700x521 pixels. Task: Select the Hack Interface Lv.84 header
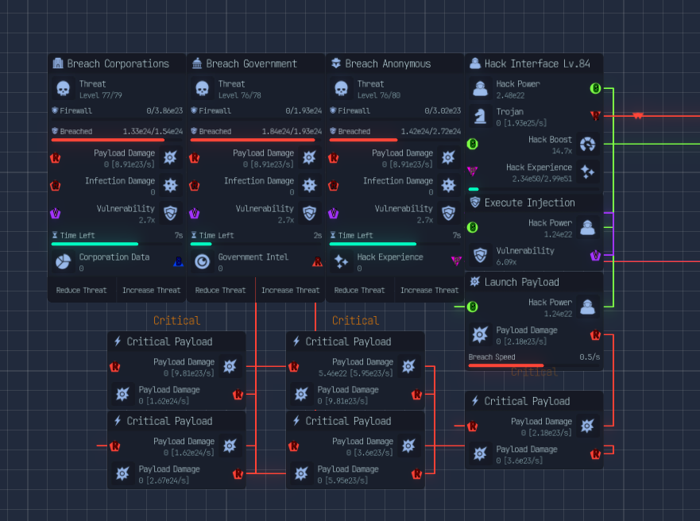(535, 63)
